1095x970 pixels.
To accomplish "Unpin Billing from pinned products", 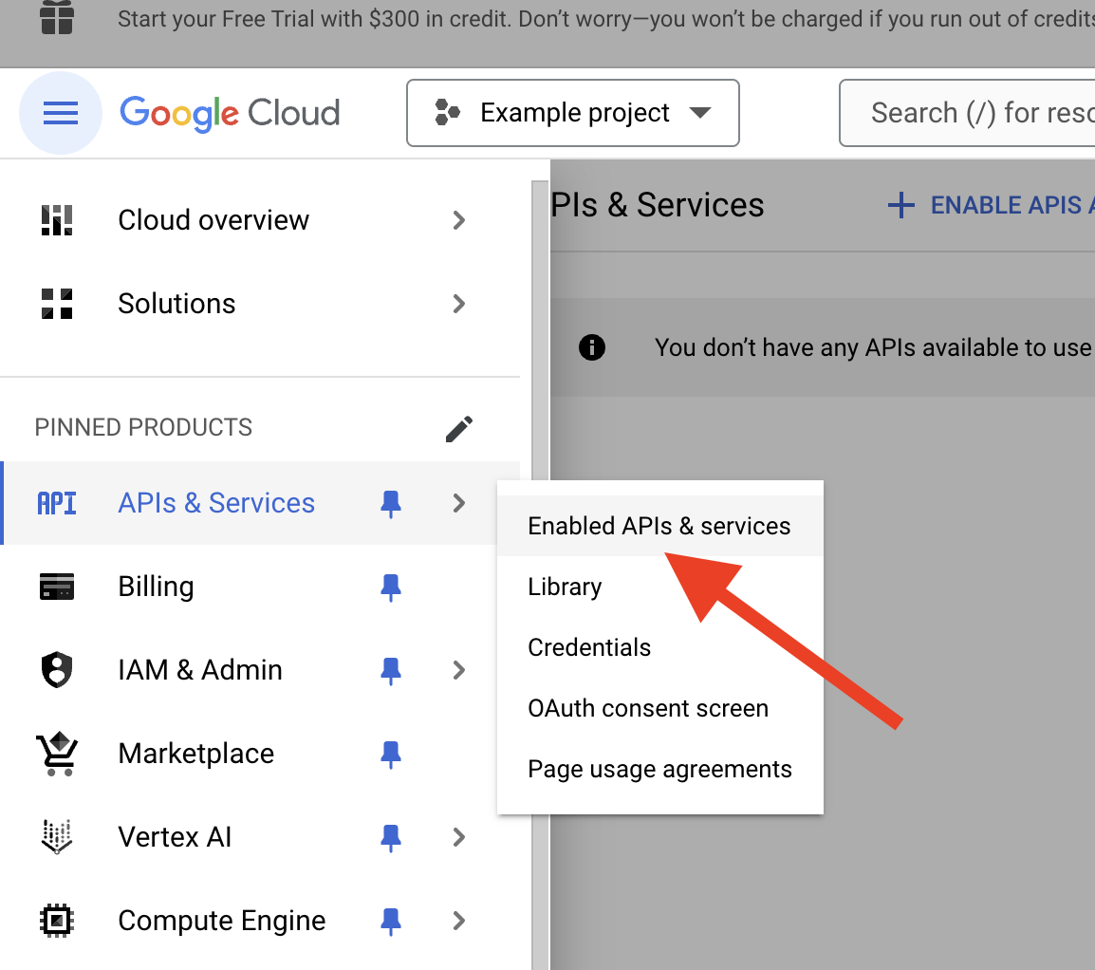I will [390, 588].
